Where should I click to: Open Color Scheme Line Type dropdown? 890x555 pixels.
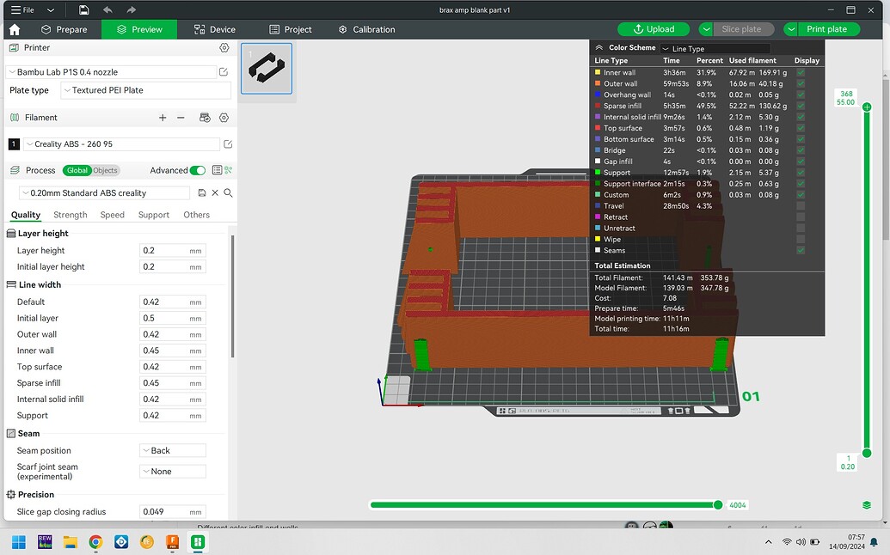[715, 49]
